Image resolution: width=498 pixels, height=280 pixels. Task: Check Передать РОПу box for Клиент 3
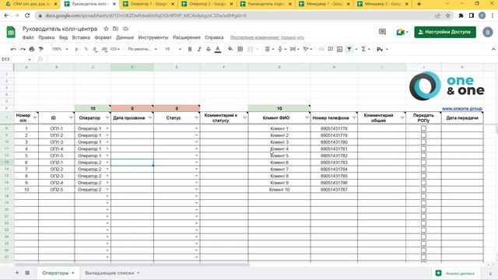pyautogui.click(x=423, y=142)
